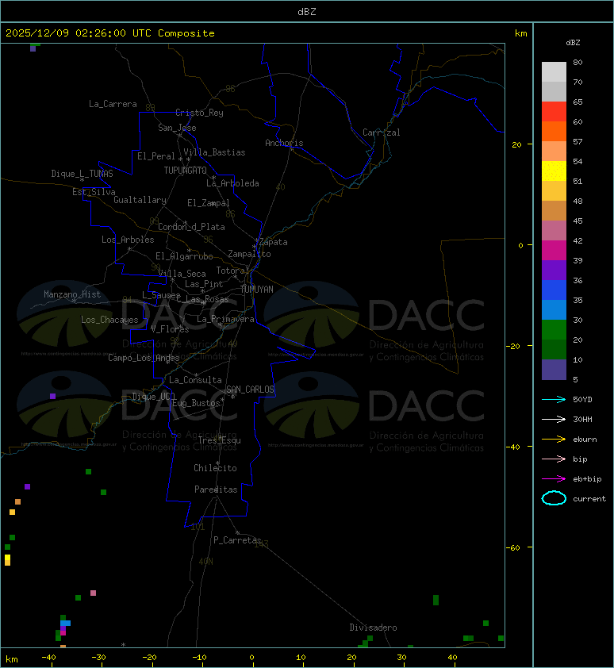Click the 'Manzano_Hist' label
614x668 pixels.
[x=72, y=294]
